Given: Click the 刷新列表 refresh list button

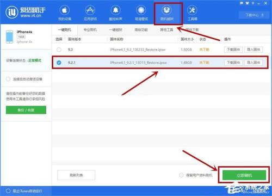Looking at the screenshot, I should pyautogui.click(x=76, y=175).
